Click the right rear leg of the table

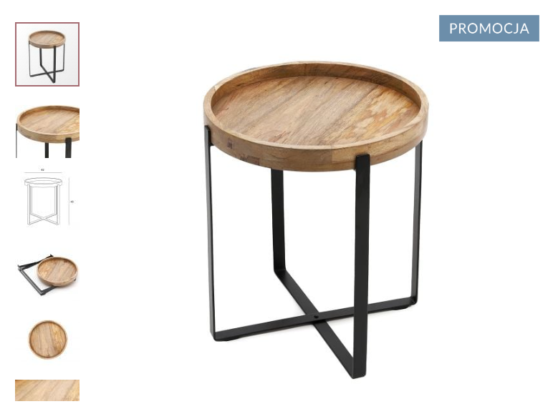(416, 222)
